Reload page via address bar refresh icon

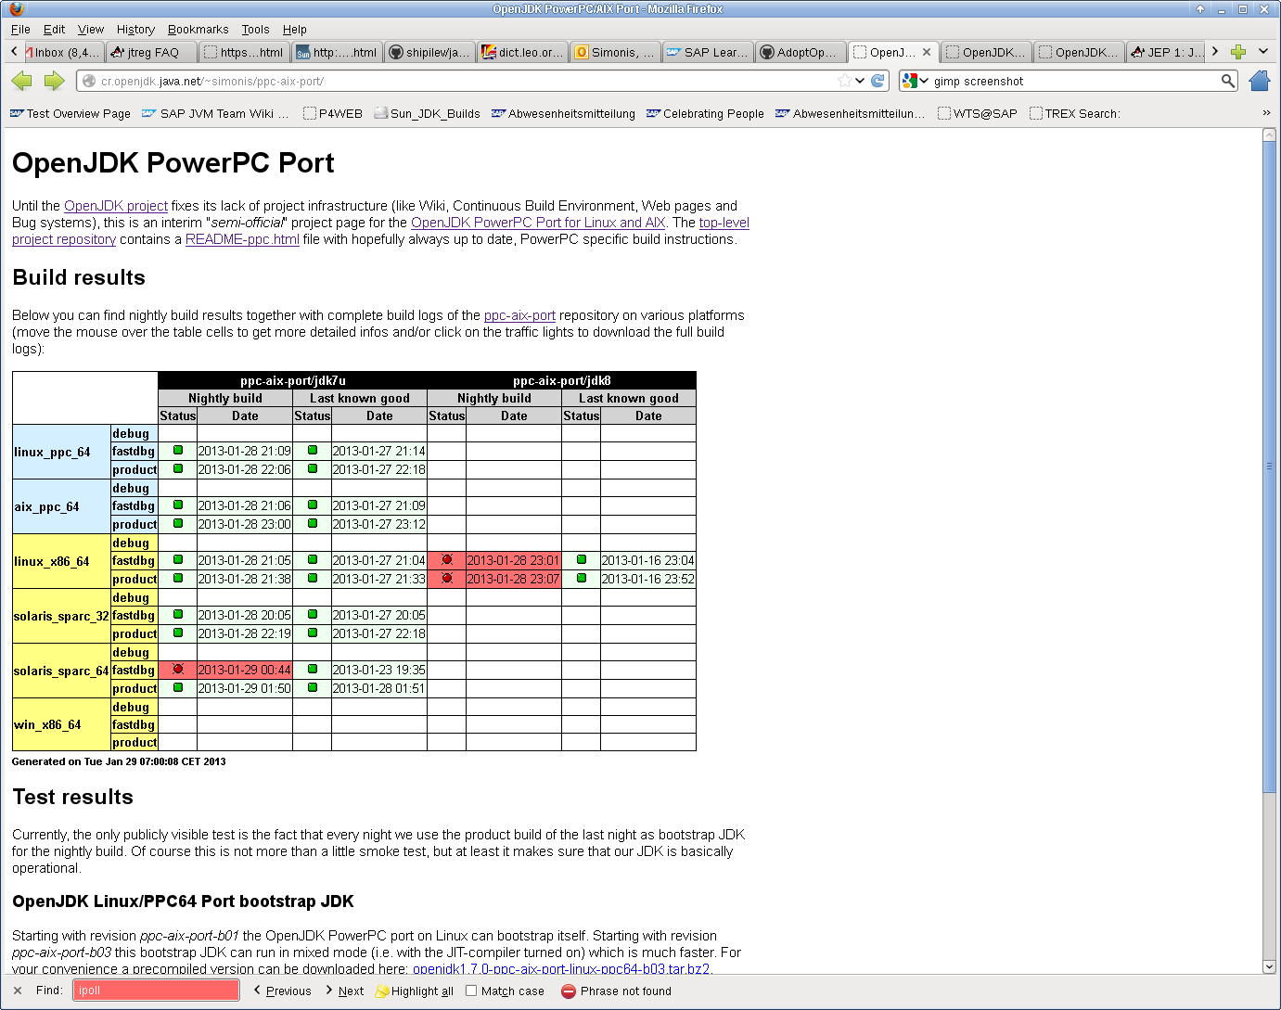tap(877, 81)
